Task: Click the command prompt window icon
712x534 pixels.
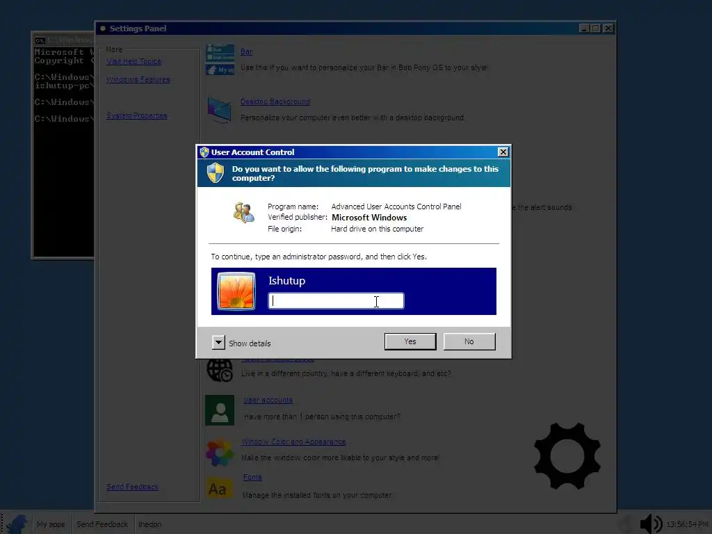Action: (40, 40)
